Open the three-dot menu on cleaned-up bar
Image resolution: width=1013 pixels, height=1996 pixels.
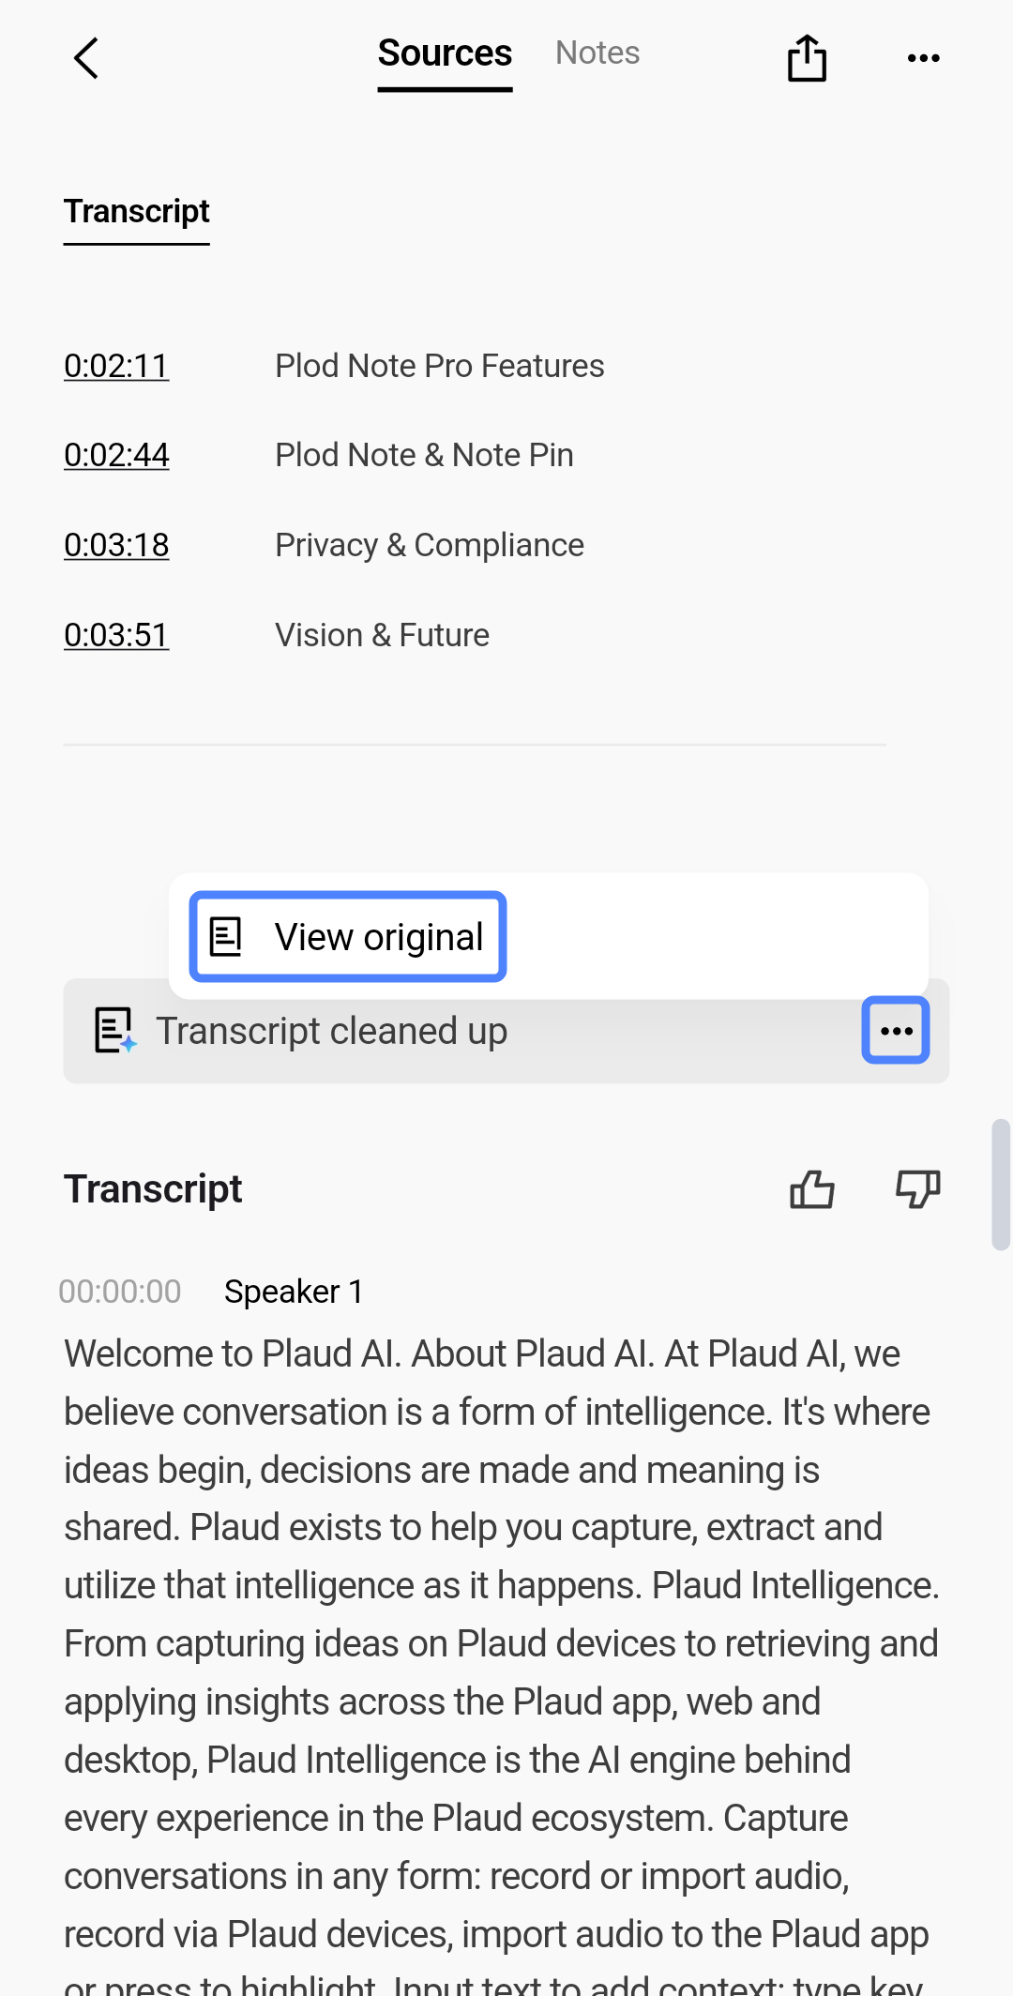(x=896, y=1031)
